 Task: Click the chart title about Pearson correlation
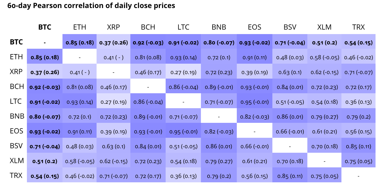[91, 6]
